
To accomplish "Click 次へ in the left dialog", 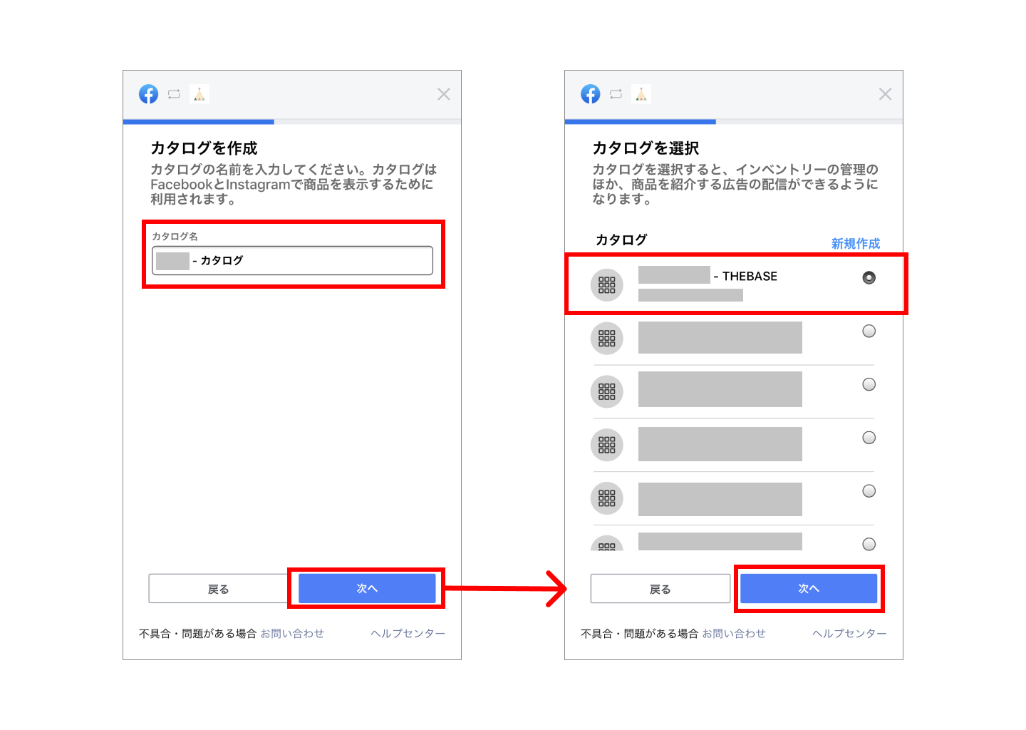I will click(x=366, y=587).
